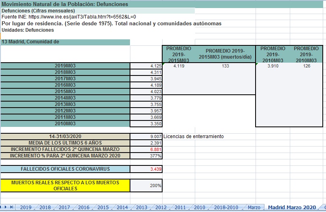Select the 2017M03 row label
The image size is (326, 212).
click(65, 79)
